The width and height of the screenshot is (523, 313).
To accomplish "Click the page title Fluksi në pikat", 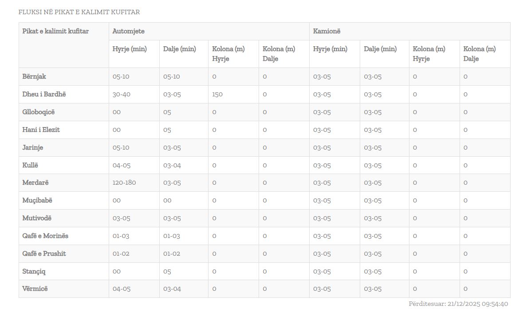I will tap(79, 12).
